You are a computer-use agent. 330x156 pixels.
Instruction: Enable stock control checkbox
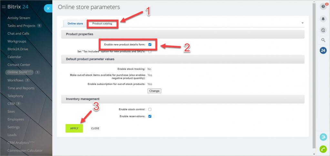tap(150, 109)
